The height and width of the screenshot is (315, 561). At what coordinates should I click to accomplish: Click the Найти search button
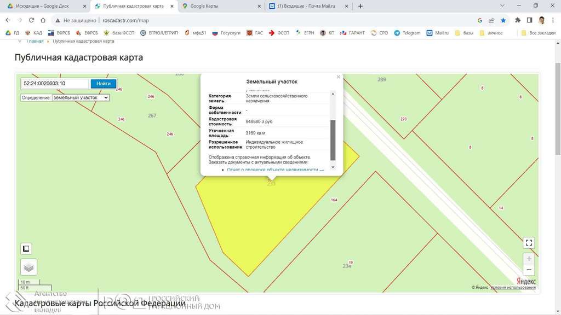[x=104, y=84]
